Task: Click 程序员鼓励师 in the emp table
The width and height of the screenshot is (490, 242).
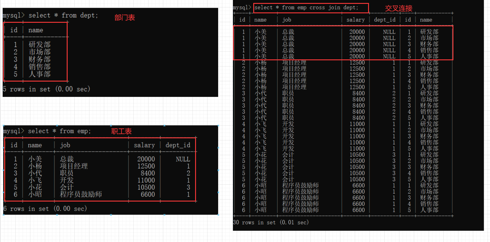Action: pyautogui.click(x=81, y=194)
